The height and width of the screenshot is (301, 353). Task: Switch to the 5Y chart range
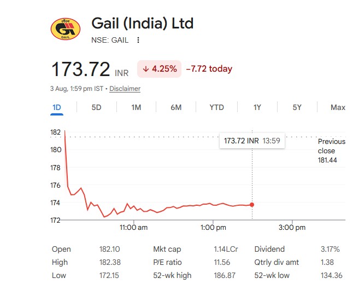coord(297,108)
